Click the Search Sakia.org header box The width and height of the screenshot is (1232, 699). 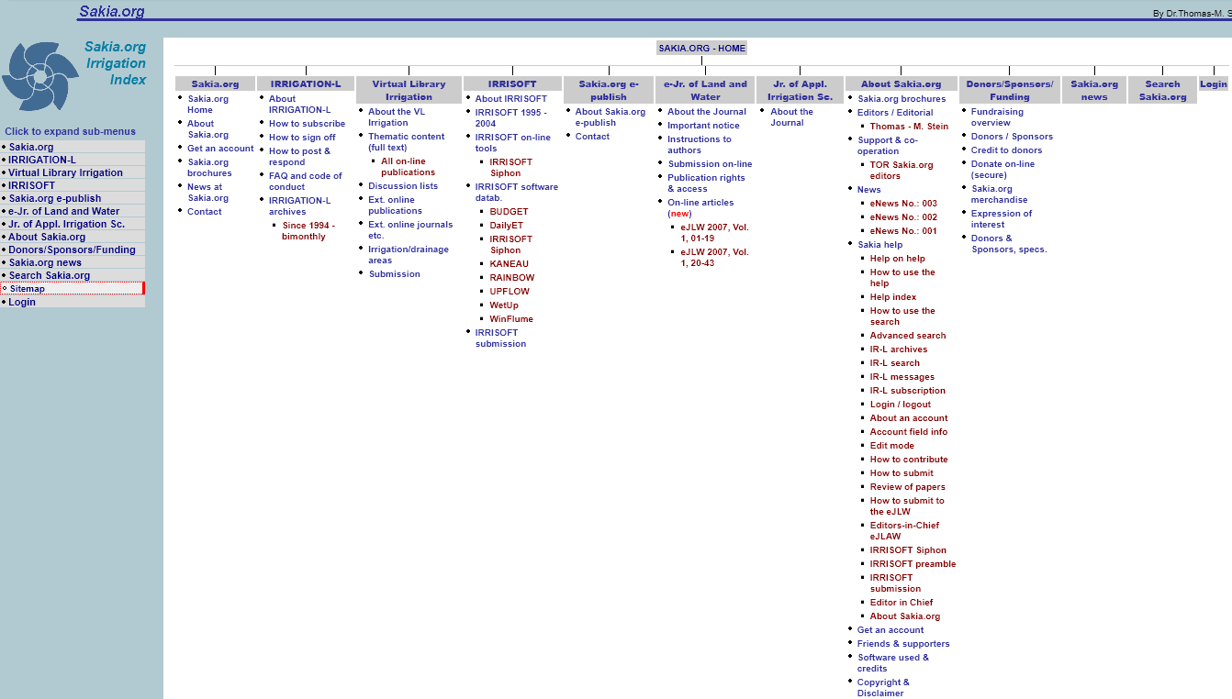[x=1162, y=90]
